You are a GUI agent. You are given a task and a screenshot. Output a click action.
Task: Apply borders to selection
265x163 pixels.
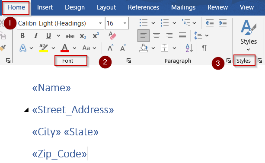(x=164, y=48)
